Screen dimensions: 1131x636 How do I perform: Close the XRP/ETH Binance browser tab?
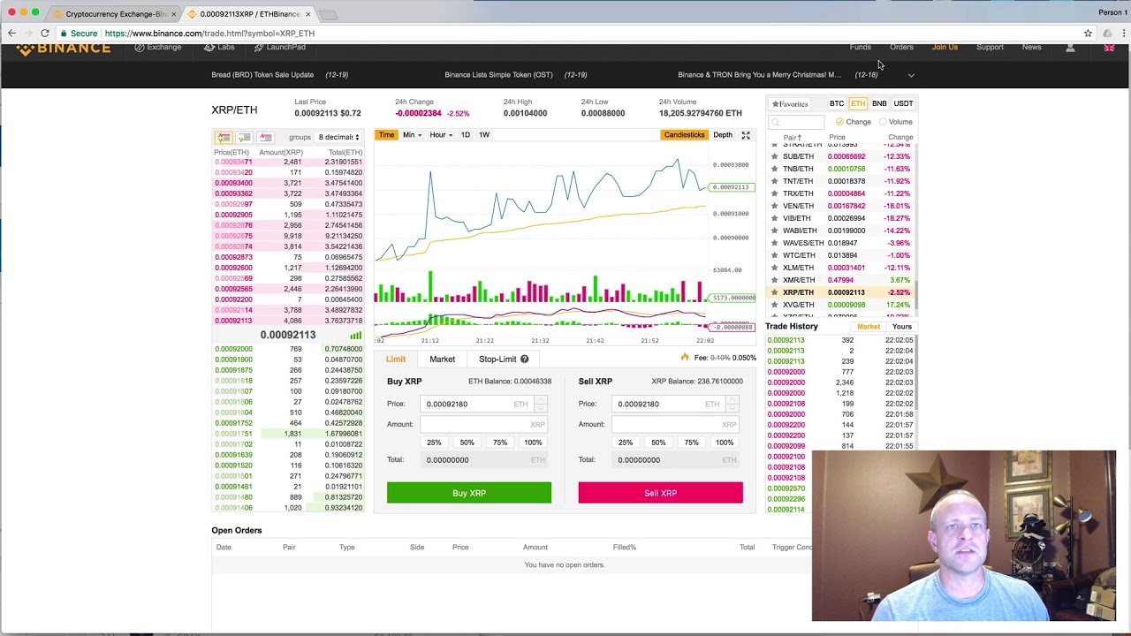307,14
